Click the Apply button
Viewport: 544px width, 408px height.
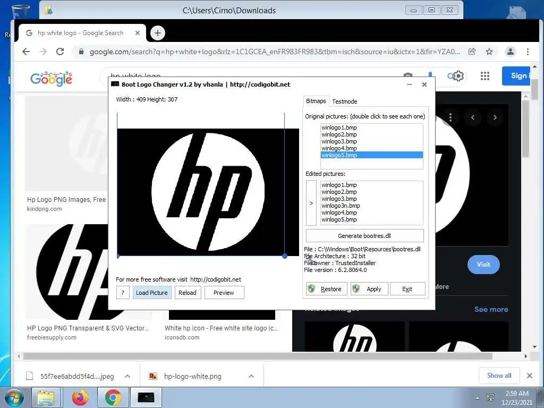coord(369,289)
